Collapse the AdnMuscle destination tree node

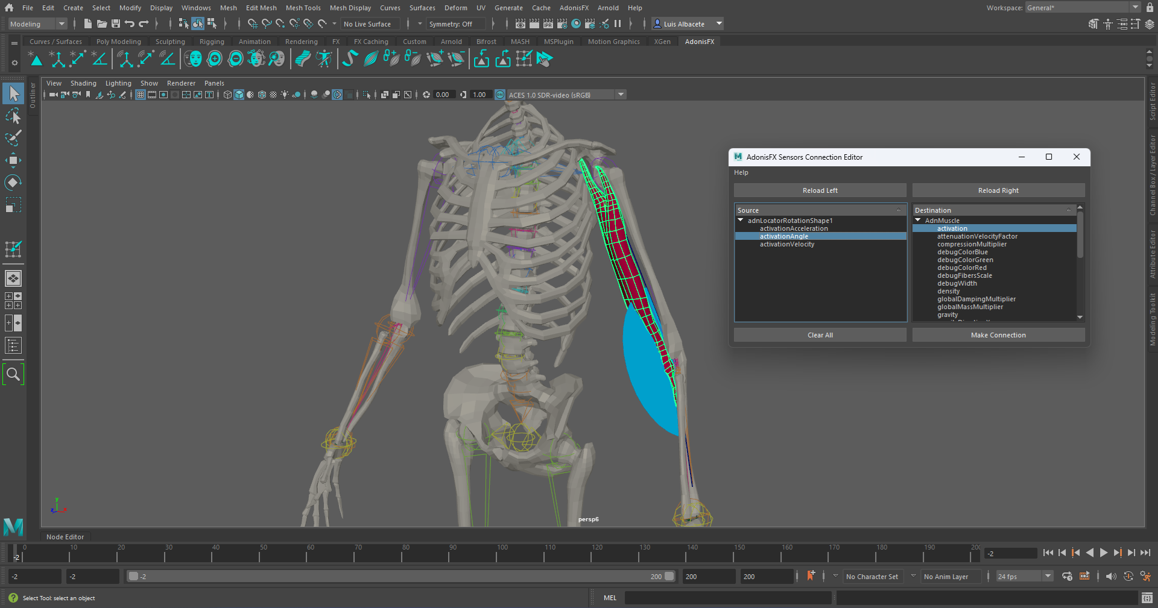coord(918,220)
